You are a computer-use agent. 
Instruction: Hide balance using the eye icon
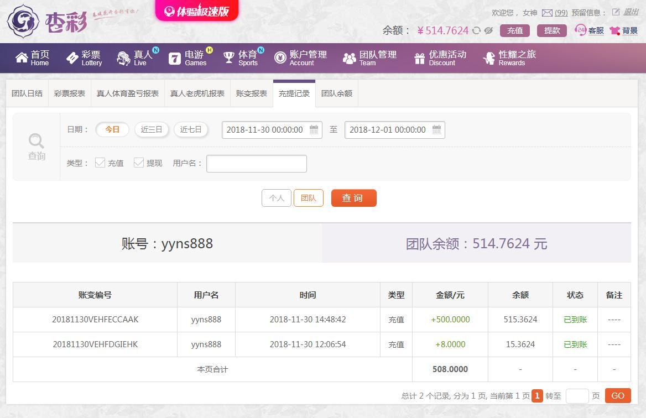pos(488,30)
